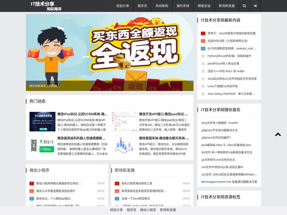Open 个人微信开发平台 article thumbnail

(x=42, y=121)
